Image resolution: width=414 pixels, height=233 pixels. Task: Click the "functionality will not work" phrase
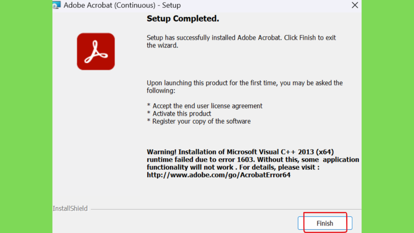pos(190,167)
